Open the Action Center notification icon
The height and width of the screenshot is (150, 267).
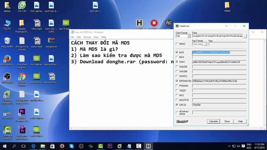pos(243,146)
